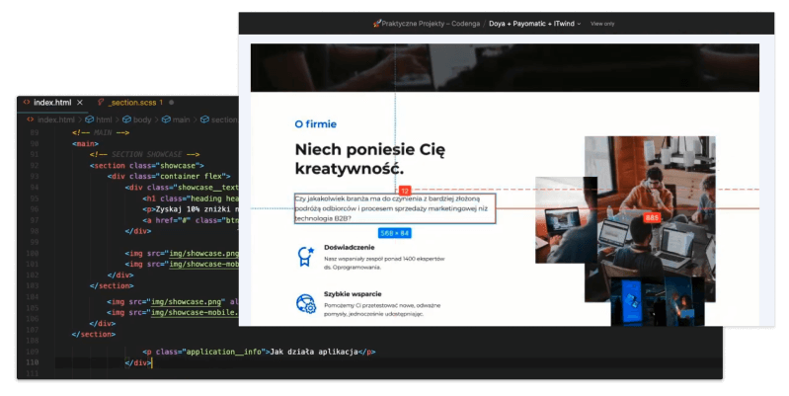Click line with Zyskaj 10% zniżki paragraph

191,209
